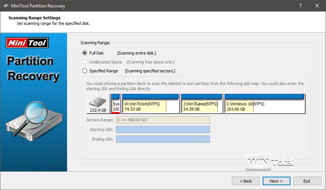Click the 'Set scanning range for the specified disk.' text

(53, 23)
